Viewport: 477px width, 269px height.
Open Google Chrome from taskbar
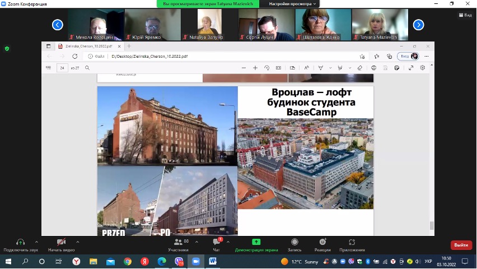click(128, 261)
